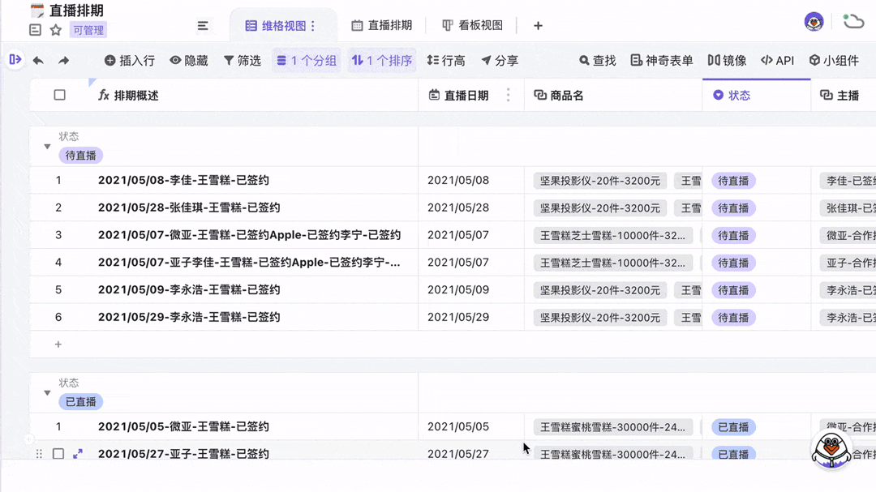
Task: Click 插入行 to insert a row
Action: tap(128, 60)
